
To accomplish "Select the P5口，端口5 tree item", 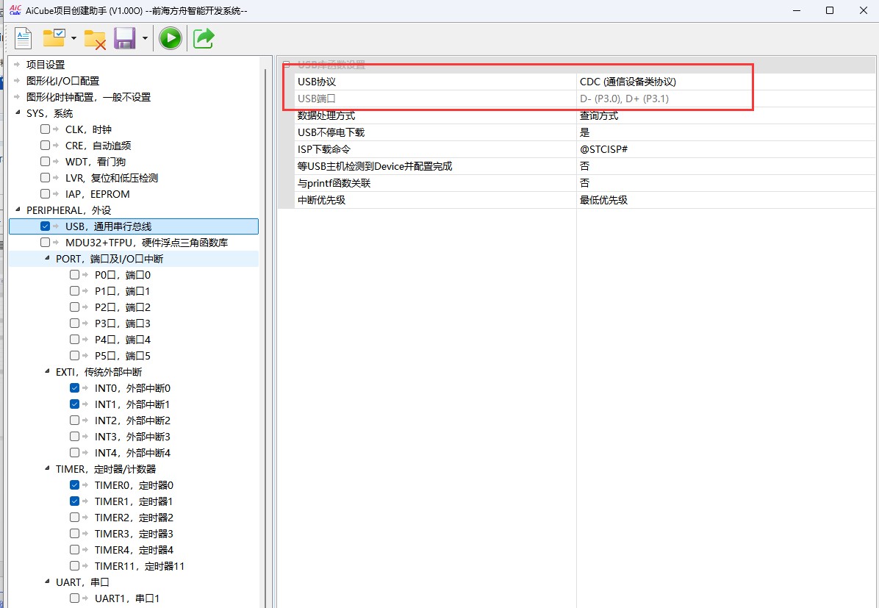I will coord(123,356).
